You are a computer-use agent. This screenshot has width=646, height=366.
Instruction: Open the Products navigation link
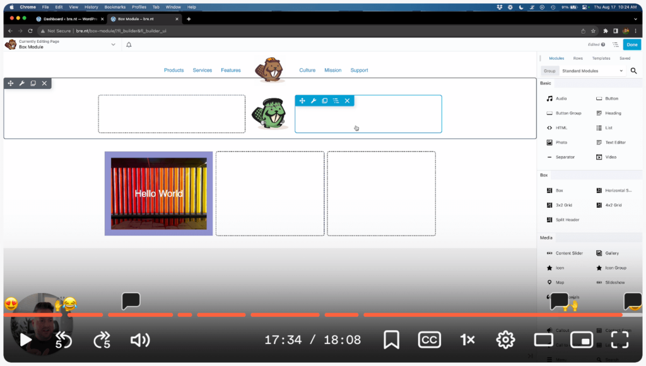(x=173, y=70)
